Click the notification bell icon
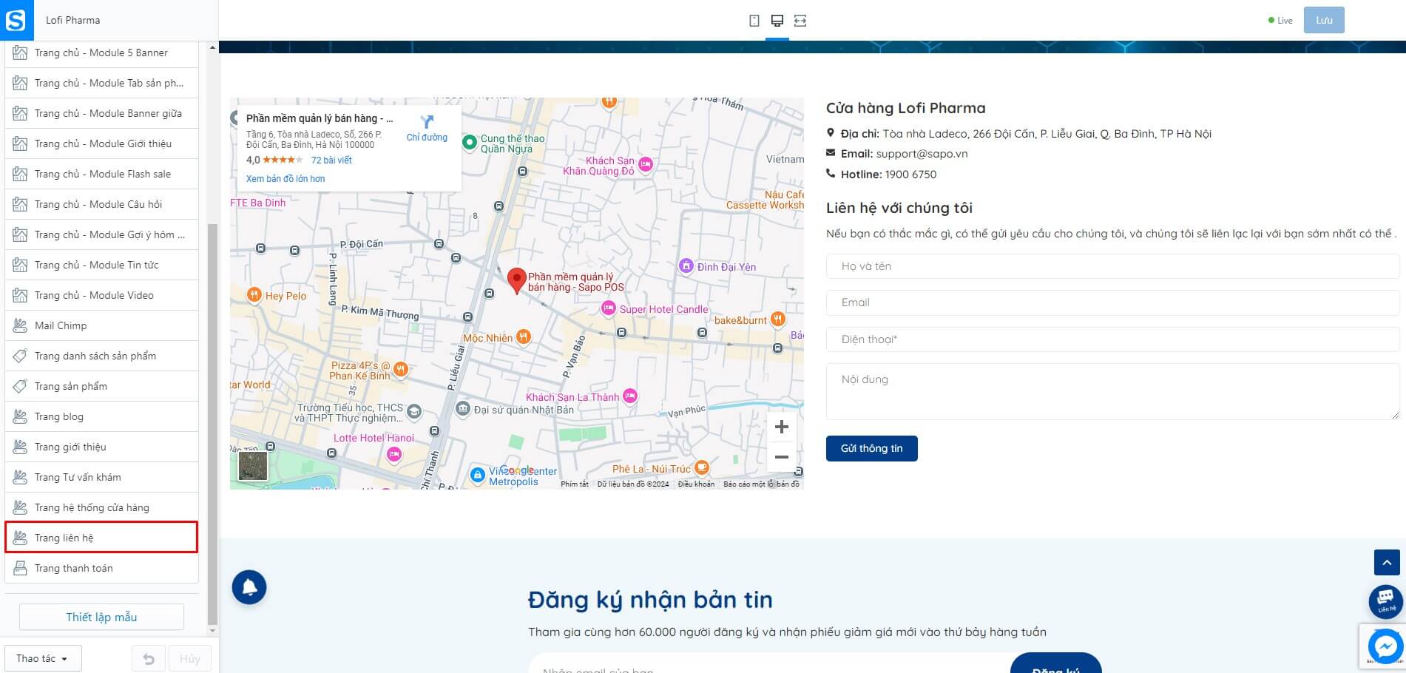Viewport: 1406px width, 673px height. (x=249, y=587)
